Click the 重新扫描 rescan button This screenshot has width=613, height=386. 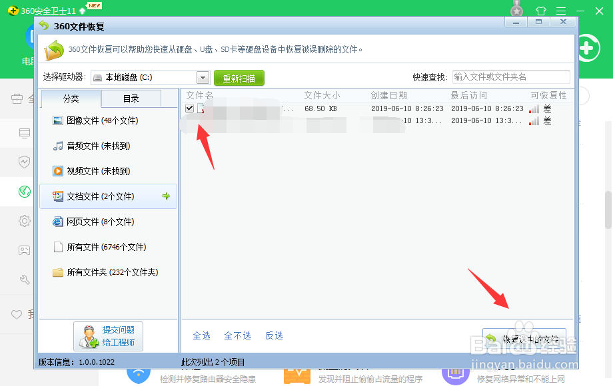(x=239, y=77)
